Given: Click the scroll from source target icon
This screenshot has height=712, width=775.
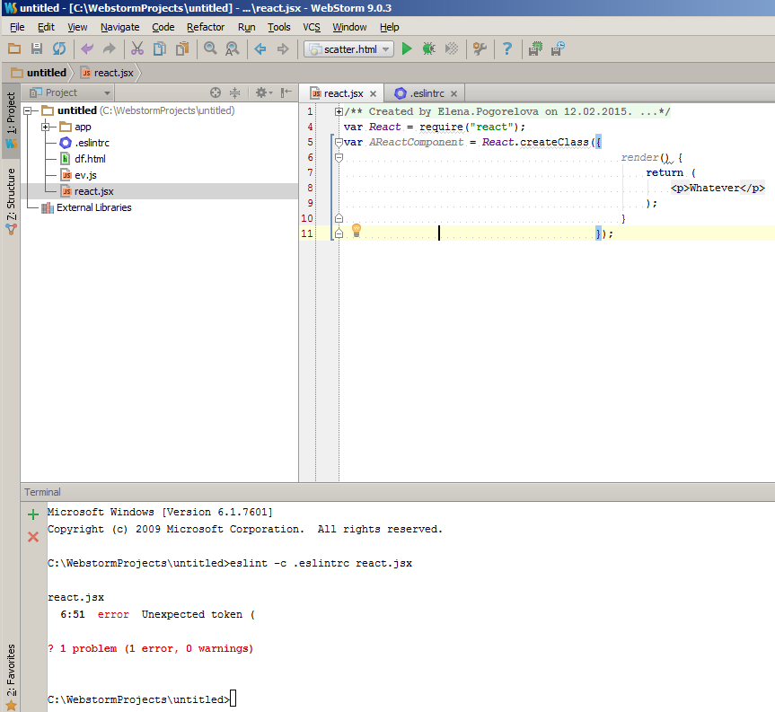Looking at the screenshot, I should click(215, 92).
